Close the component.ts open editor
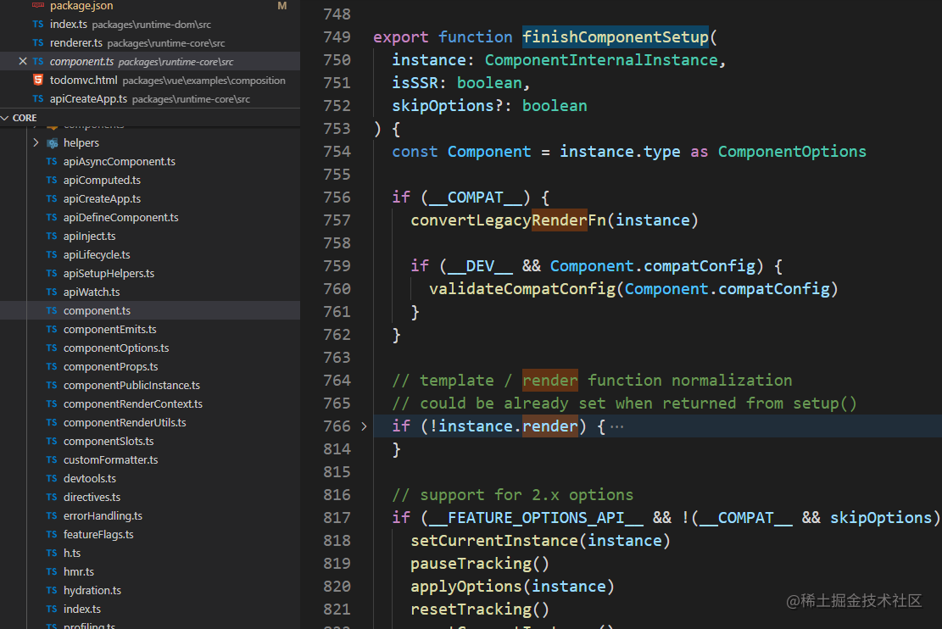The image size is (942, 629). (x=23, y=61)
